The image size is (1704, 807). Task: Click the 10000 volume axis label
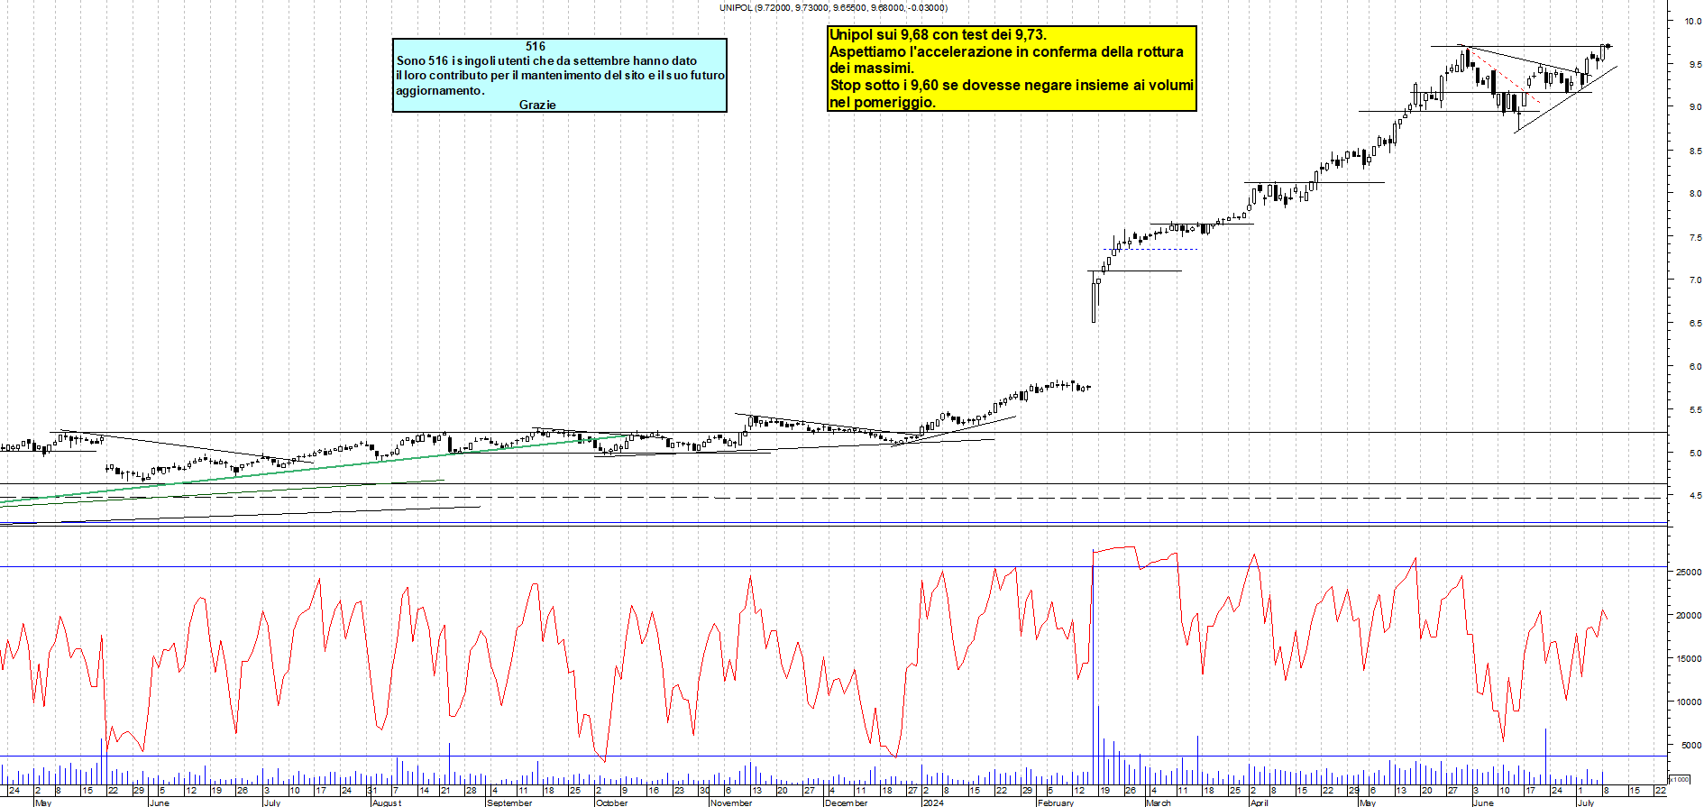coord(1688,702)
